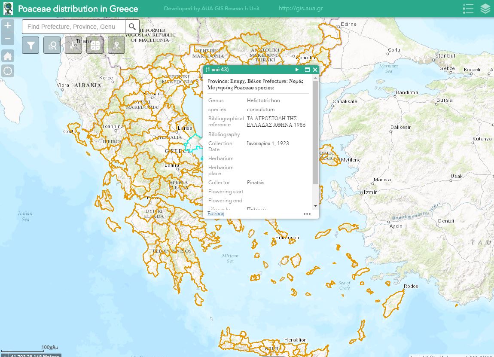Return map to home extent

click(x=8, y=56)
